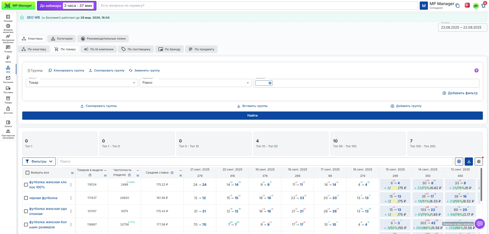Image resolution: width=489 pixels, height=234 pixels.
Task: Open the Рассылки sidebar item
Action: click(8, 79)
